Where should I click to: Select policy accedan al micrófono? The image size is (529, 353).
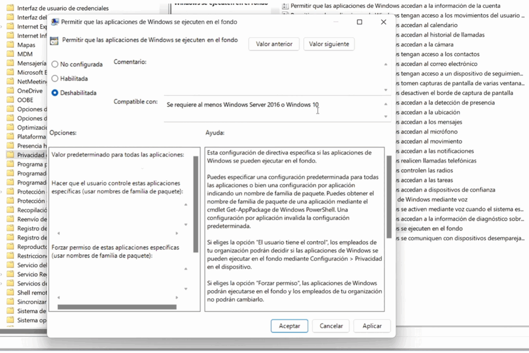tap(426, 132)
